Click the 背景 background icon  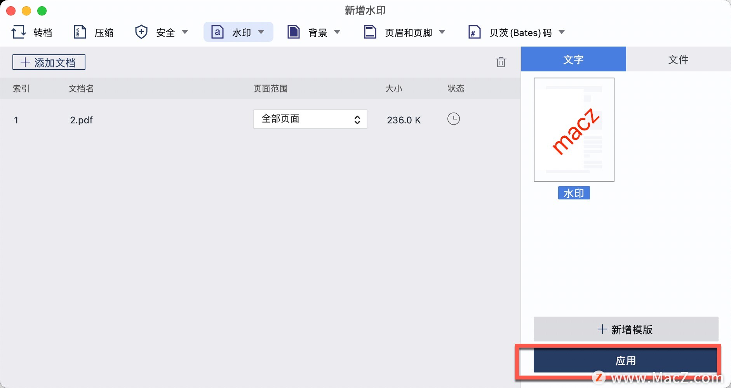coord(294,32)
